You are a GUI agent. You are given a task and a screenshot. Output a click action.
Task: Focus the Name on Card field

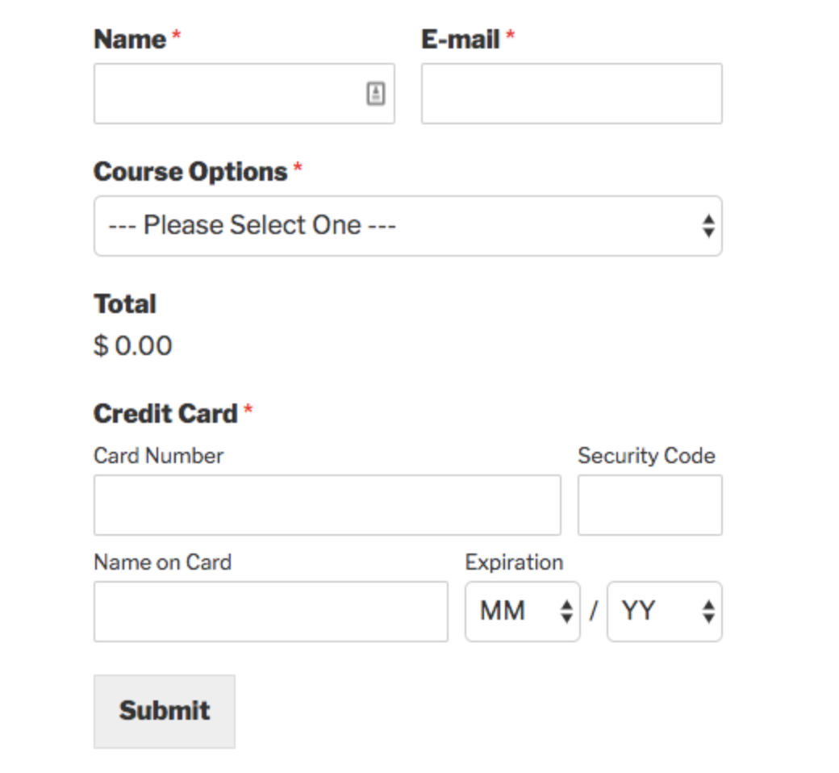(x=270, y=612)
